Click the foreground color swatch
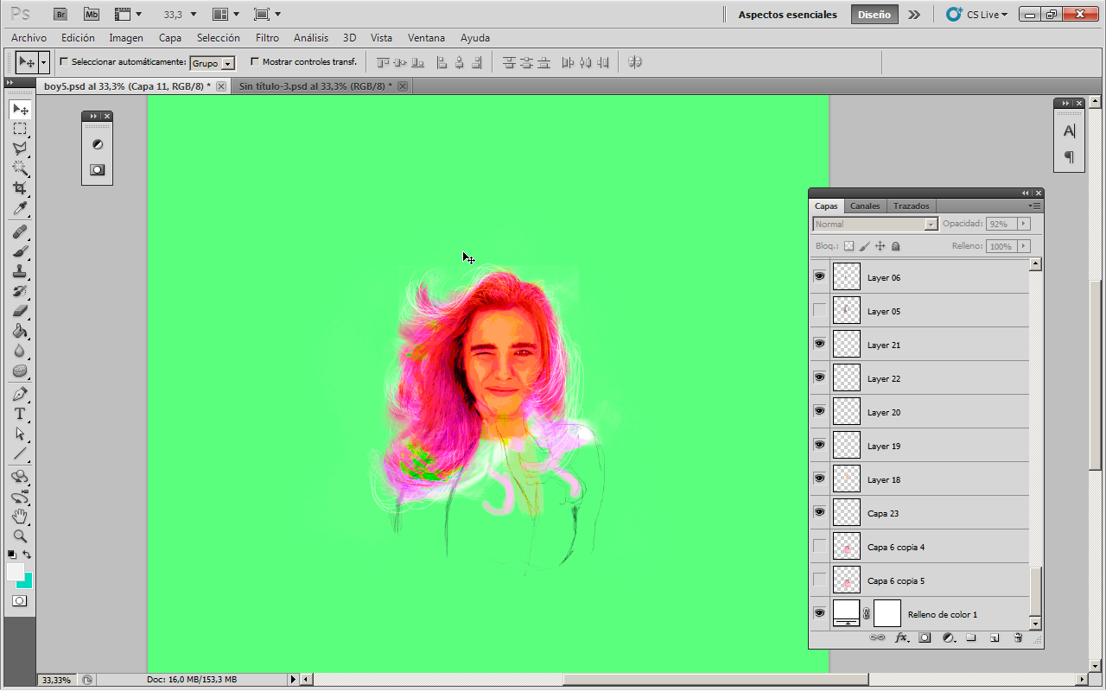 (16, 572)
